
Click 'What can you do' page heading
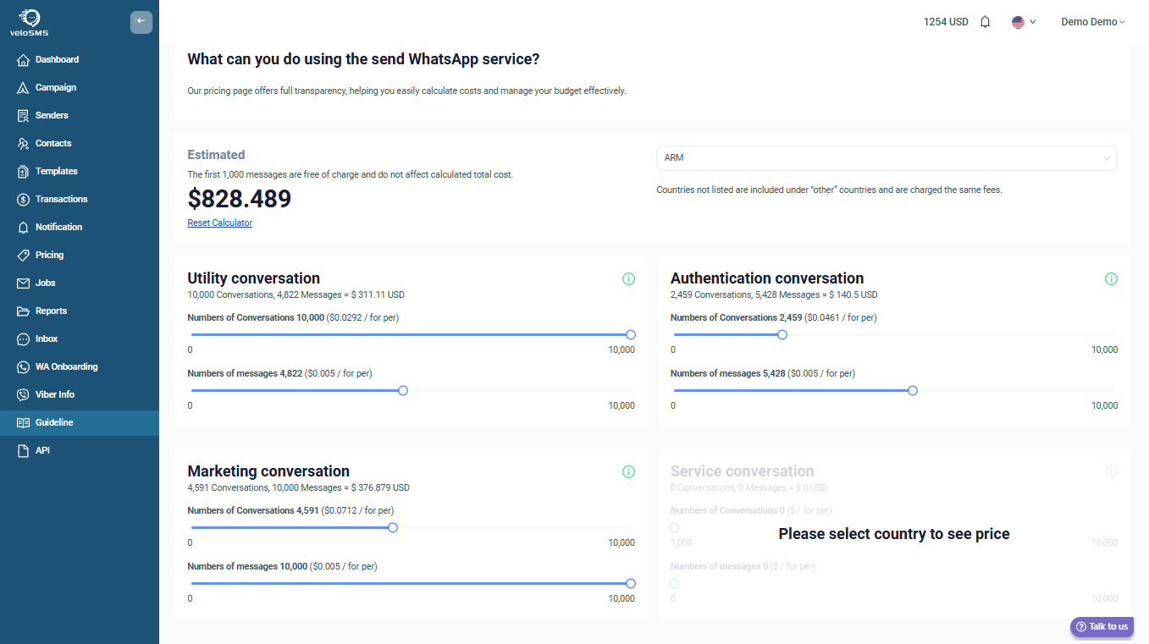point(363,59)
